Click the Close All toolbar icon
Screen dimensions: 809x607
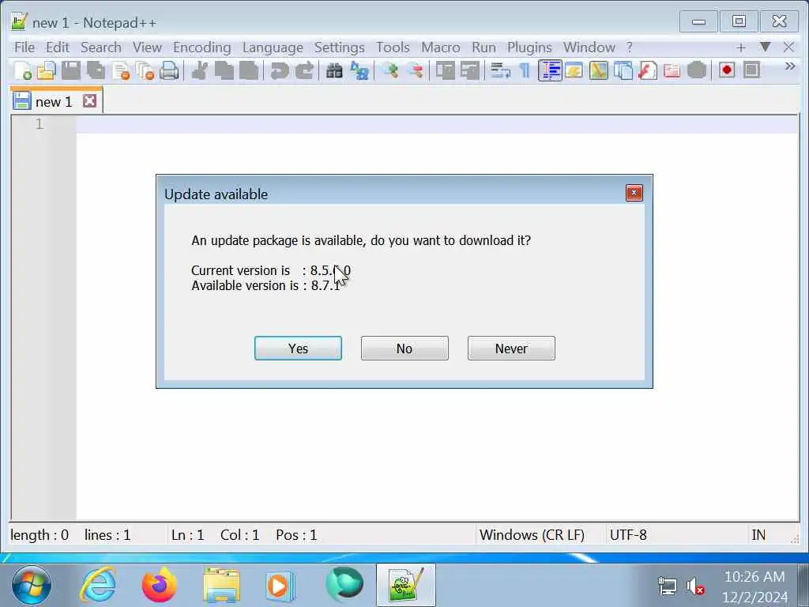point(145,70)
